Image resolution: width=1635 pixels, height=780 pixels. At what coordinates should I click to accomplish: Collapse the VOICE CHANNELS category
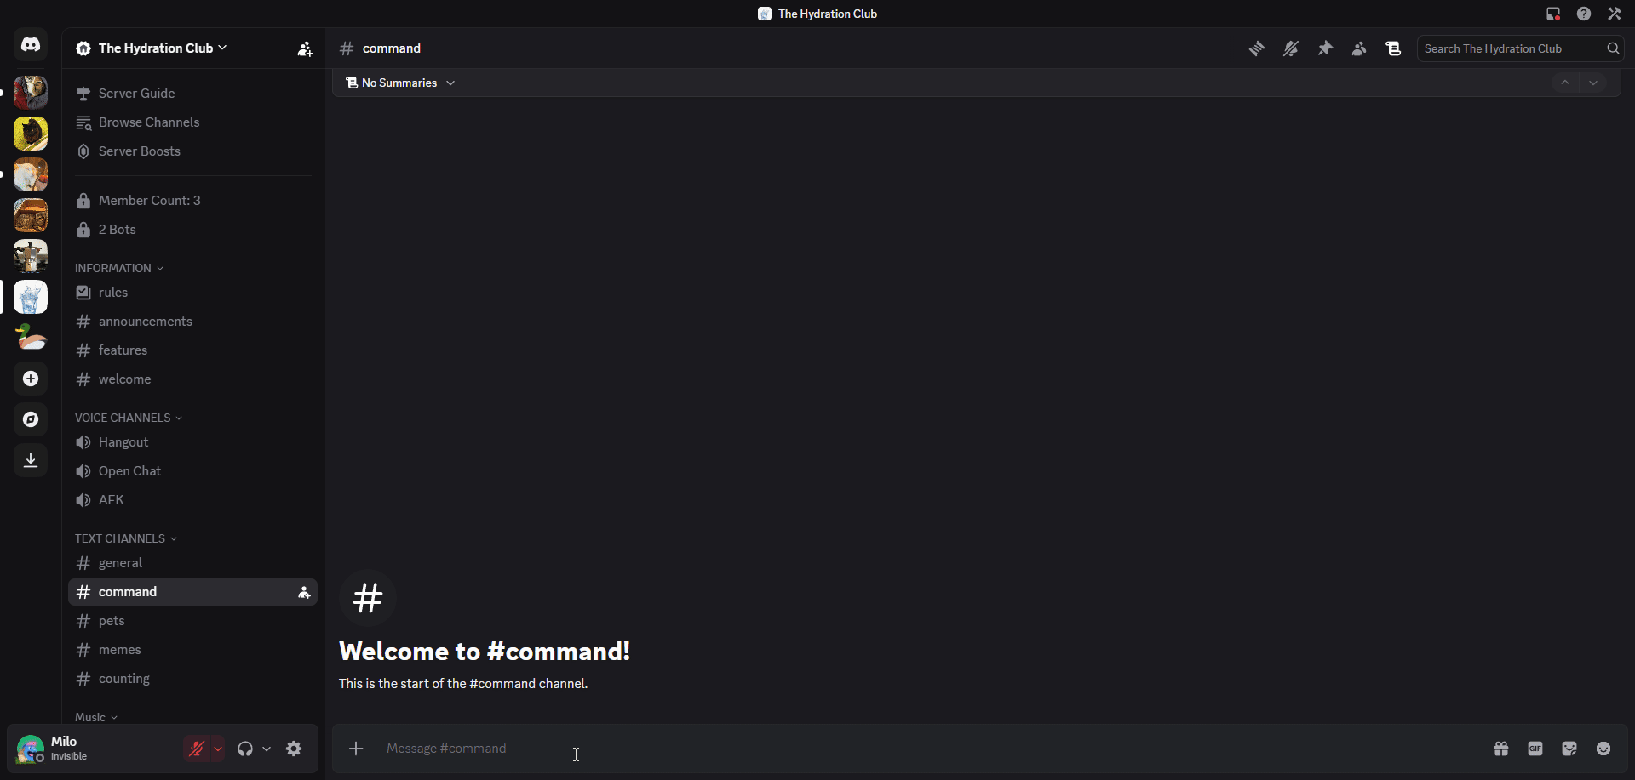[x=129, y=418]
